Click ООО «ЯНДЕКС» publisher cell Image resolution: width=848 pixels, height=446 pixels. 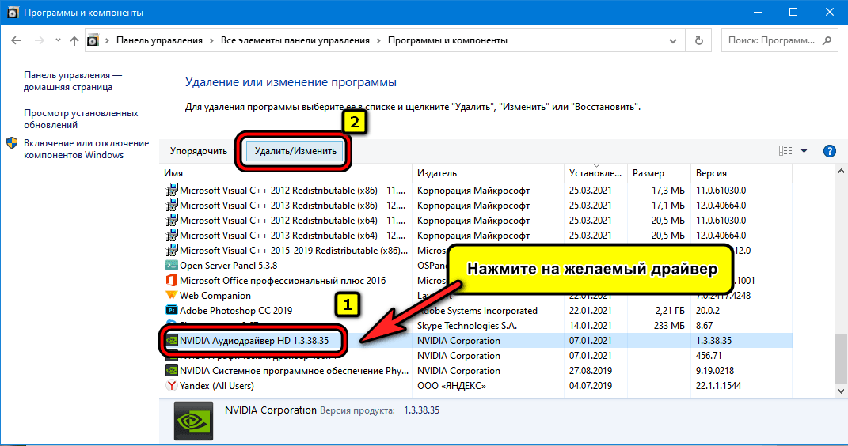(x=451, y=386)
